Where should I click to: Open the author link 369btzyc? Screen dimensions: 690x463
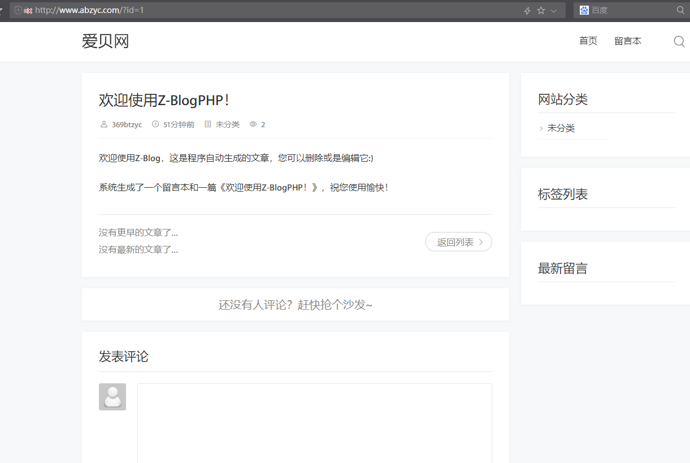127,124
